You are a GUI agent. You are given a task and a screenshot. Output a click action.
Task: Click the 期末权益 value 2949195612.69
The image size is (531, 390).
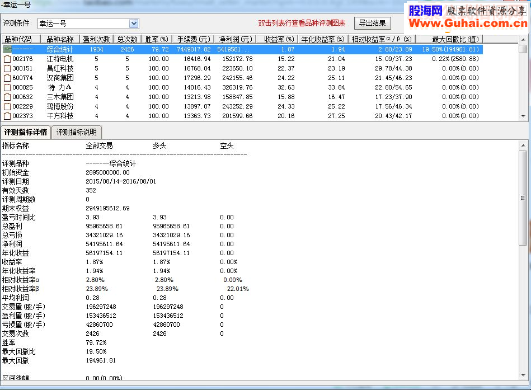pyautogui.click(x=107, y=208)
